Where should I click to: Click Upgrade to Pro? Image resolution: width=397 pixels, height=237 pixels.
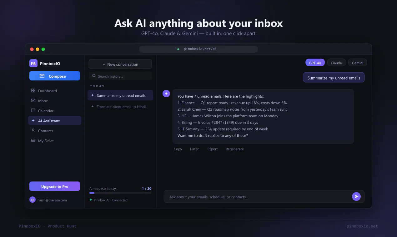(x=55, y=186)
